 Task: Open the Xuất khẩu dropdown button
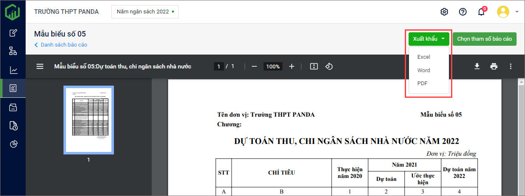pos(429,39)
